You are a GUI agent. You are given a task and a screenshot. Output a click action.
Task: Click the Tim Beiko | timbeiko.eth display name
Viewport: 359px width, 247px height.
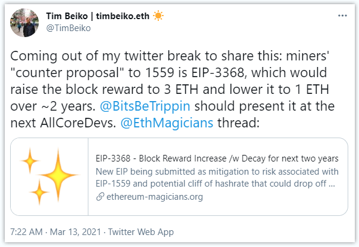point(98,16)
